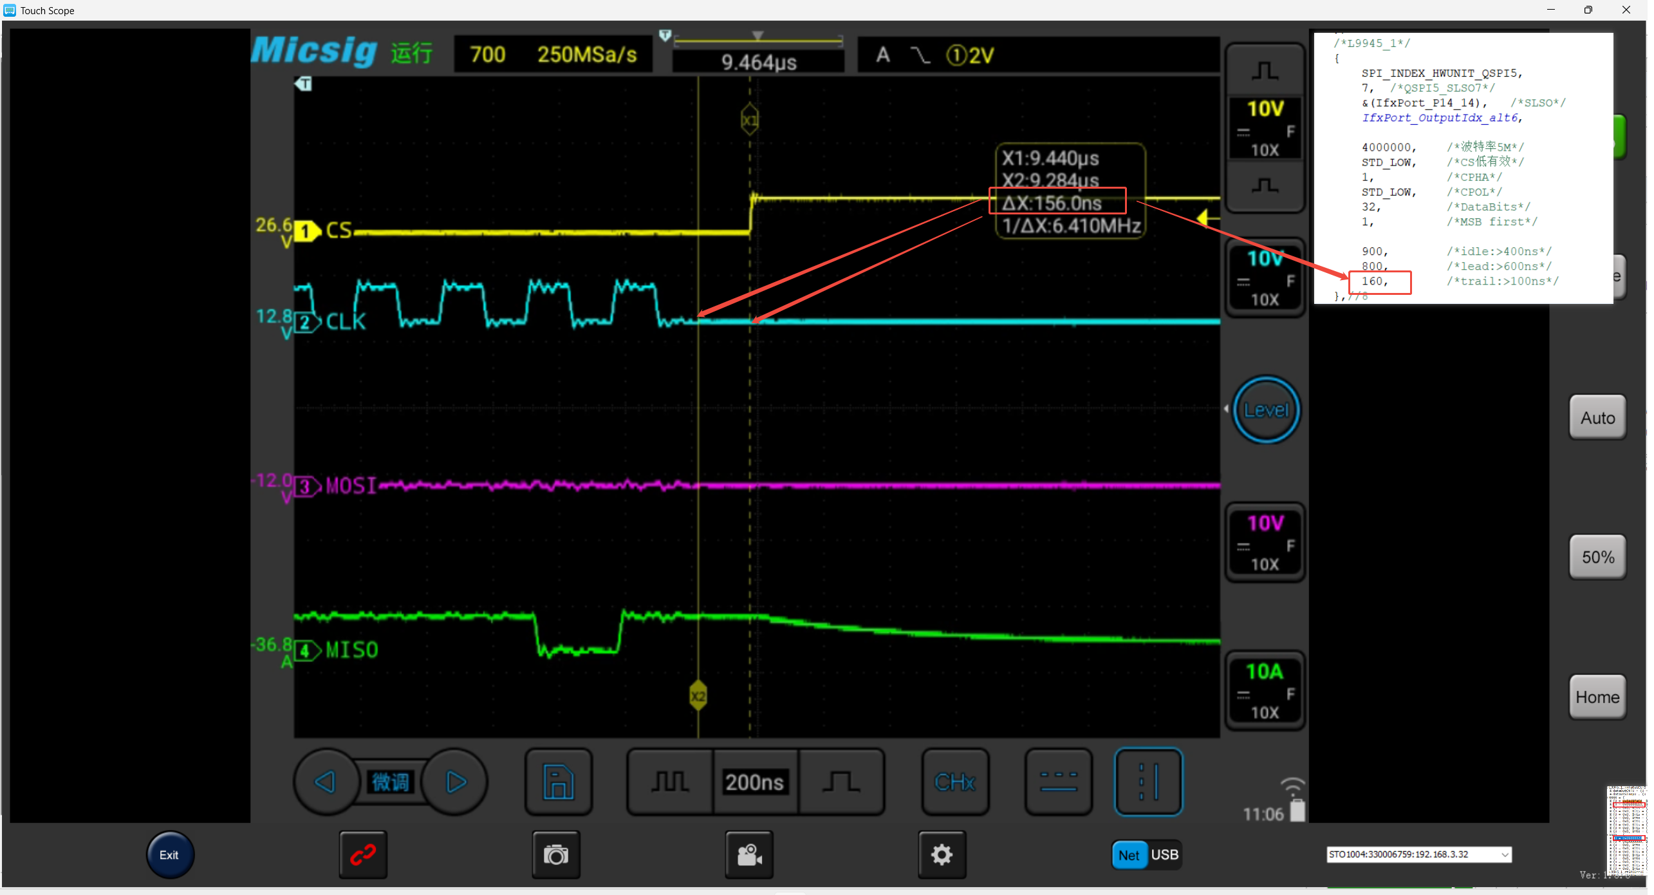Select the MISO channel 4 marker
The image size is (1654, 895).
(x=308, y=651)
